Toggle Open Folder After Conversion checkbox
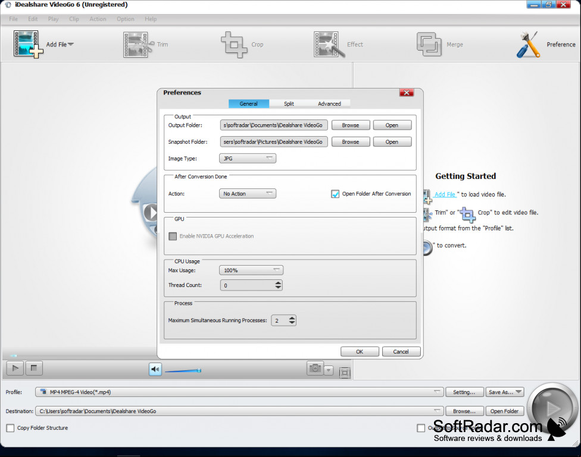 335,194
